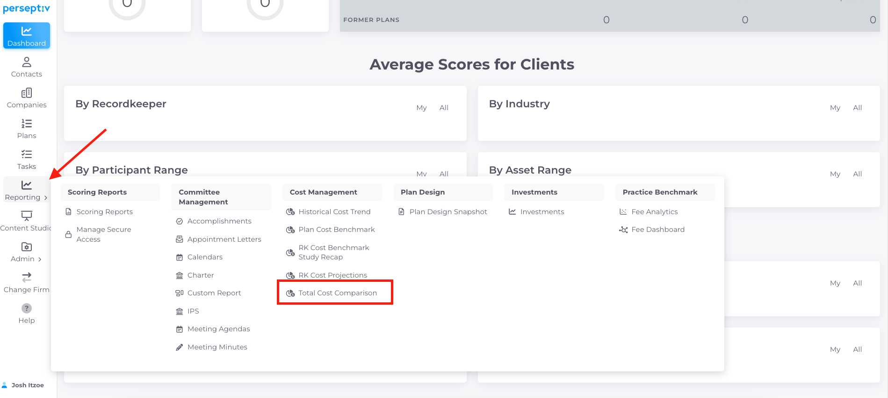The image size is (888, 398).
Task: Open Historical Cost Trend report
Action: point(335,212)
